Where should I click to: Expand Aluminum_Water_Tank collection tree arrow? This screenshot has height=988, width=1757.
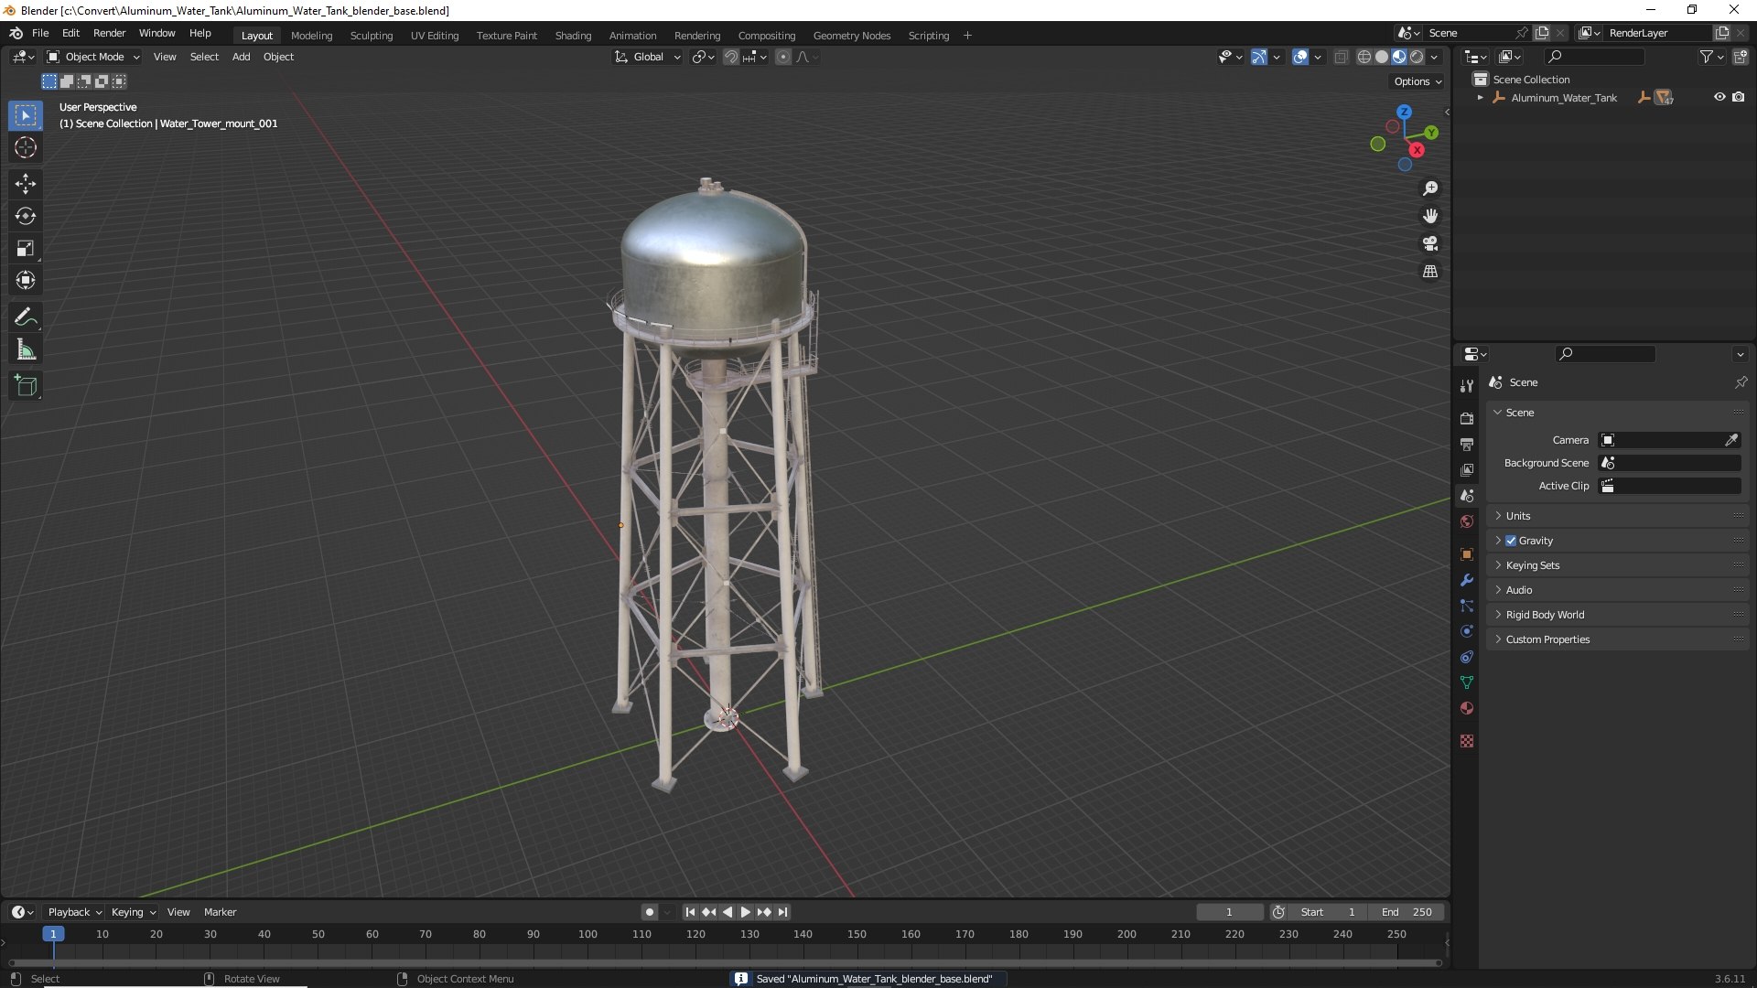coord(1481,97)
